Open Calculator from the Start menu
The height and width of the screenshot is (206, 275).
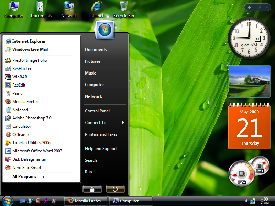tap(42, 126)
